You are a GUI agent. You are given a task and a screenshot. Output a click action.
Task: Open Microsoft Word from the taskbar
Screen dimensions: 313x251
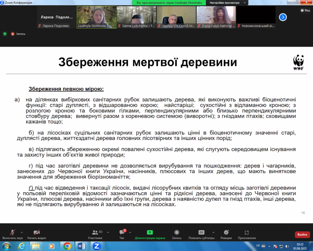tap(82, 246)
